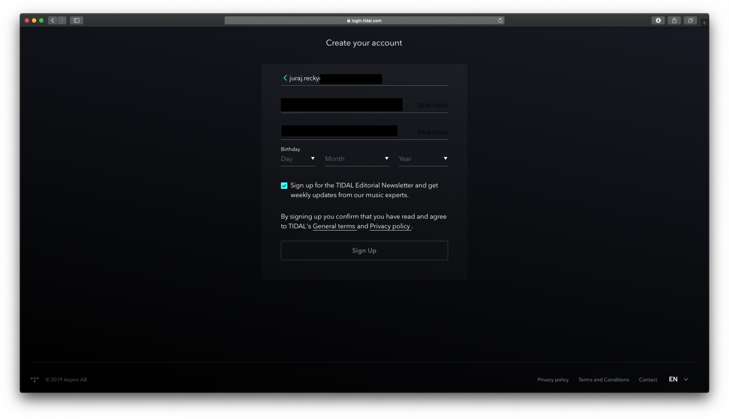Expand the EN language selector
The image size is (729, 419).
[x=679, y=379]
